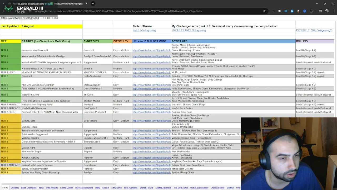Screen dimensions: 337x190
Task: Open the twitch.tv/sologesang stream link
Action: coord(144,30)
